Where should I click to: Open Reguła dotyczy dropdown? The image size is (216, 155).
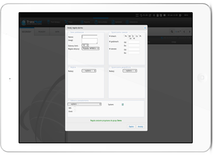91,48
